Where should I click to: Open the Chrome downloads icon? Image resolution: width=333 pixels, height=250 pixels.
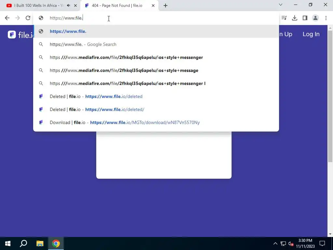tap(294, 18)
